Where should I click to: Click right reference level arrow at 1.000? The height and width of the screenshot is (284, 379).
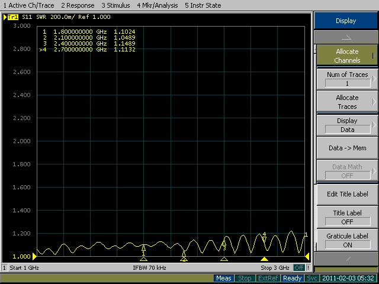[x=307, y=256]
